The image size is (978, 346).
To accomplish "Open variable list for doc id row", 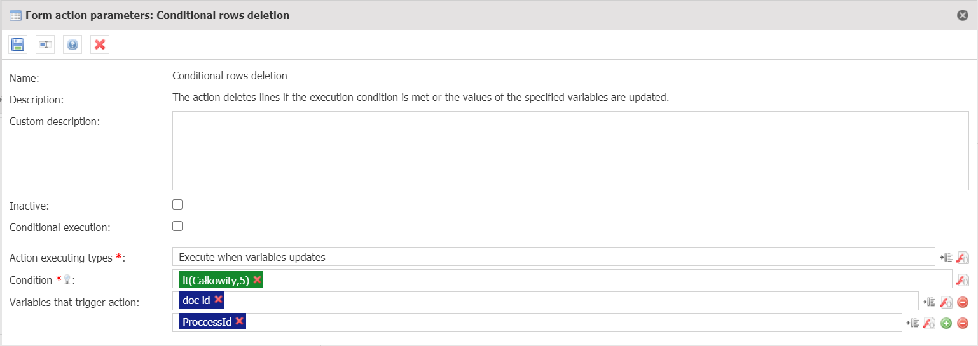I will pyautogui.click(x=929, y=302).
